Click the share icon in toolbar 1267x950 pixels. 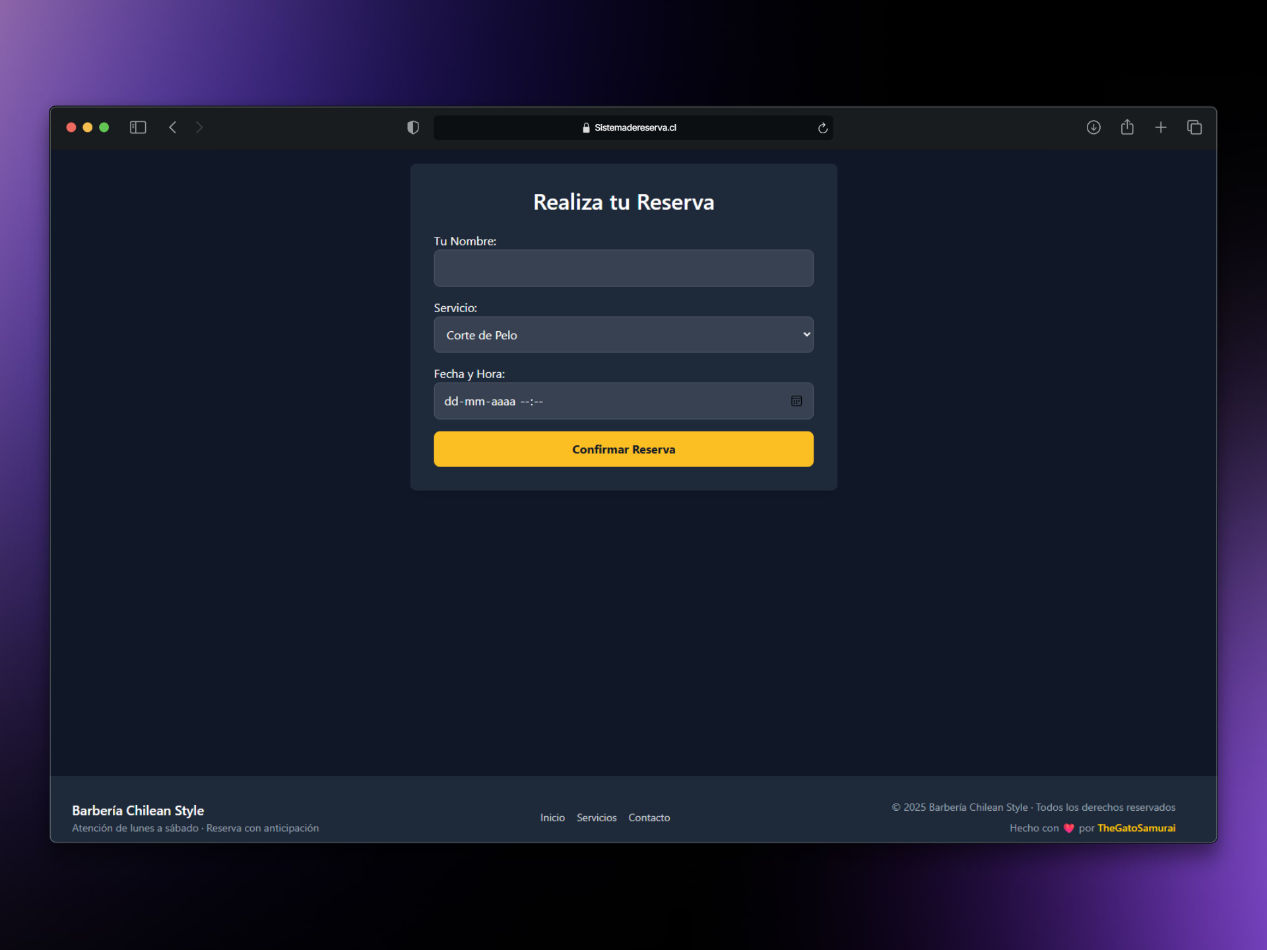1127,127
